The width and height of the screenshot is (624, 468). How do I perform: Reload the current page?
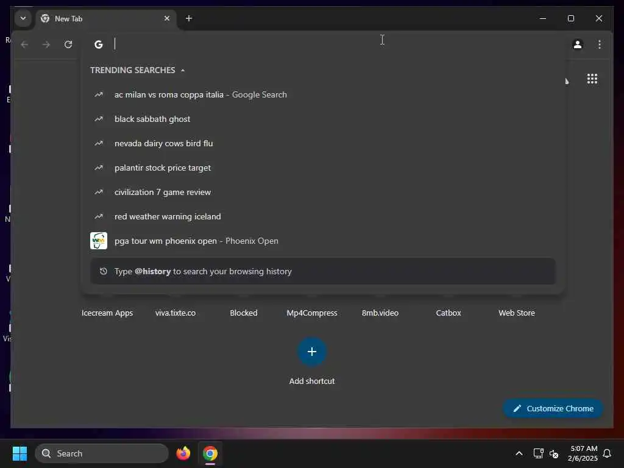68,44
